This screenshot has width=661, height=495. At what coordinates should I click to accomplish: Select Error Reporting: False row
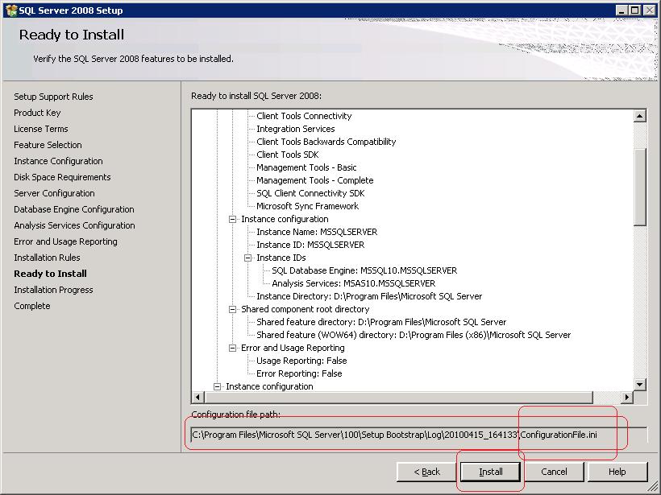[299, 373]
